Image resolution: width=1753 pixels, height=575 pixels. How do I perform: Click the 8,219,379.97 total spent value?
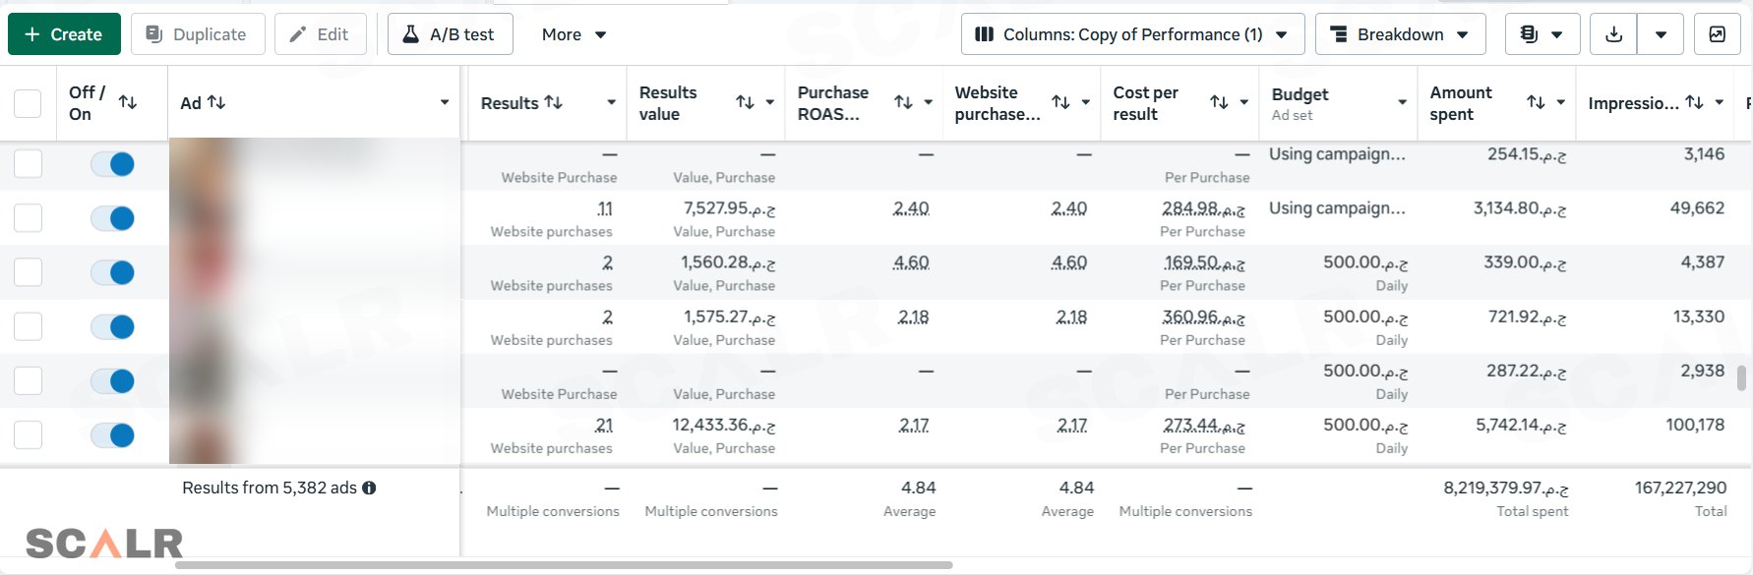pos(1506,488)
